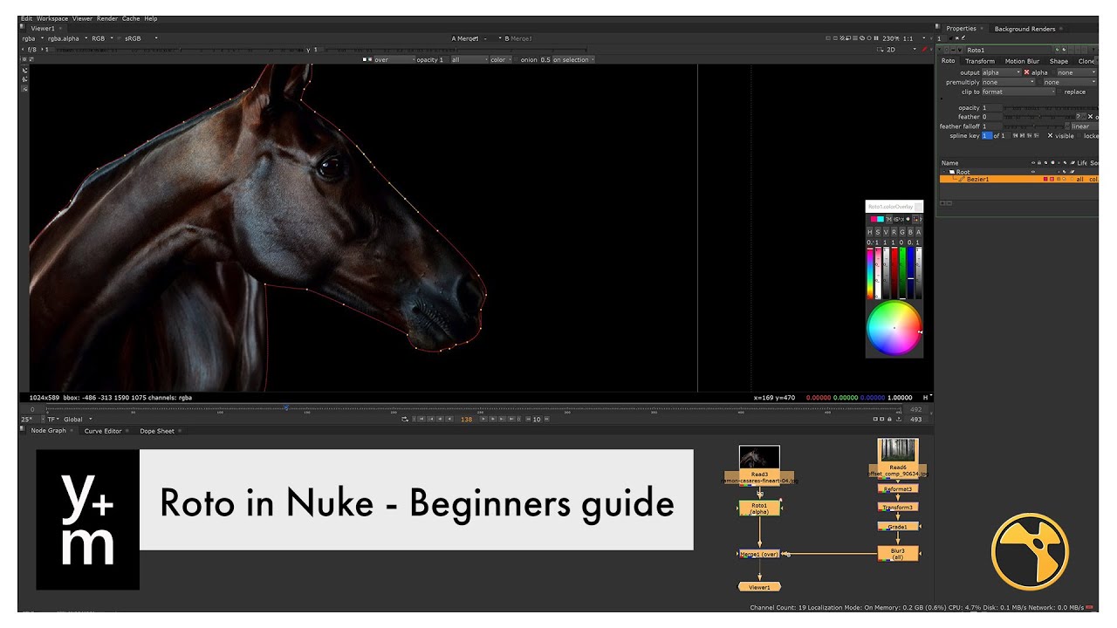Adjust the hue slider in color picker
Image resolution: width=1117 pixels, height=628 pixels.
(x=870, y=274)
